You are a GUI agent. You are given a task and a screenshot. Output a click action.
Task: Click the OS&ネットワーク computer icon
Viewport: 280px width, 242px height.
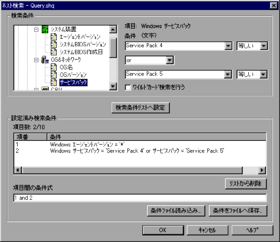[45, 59]
